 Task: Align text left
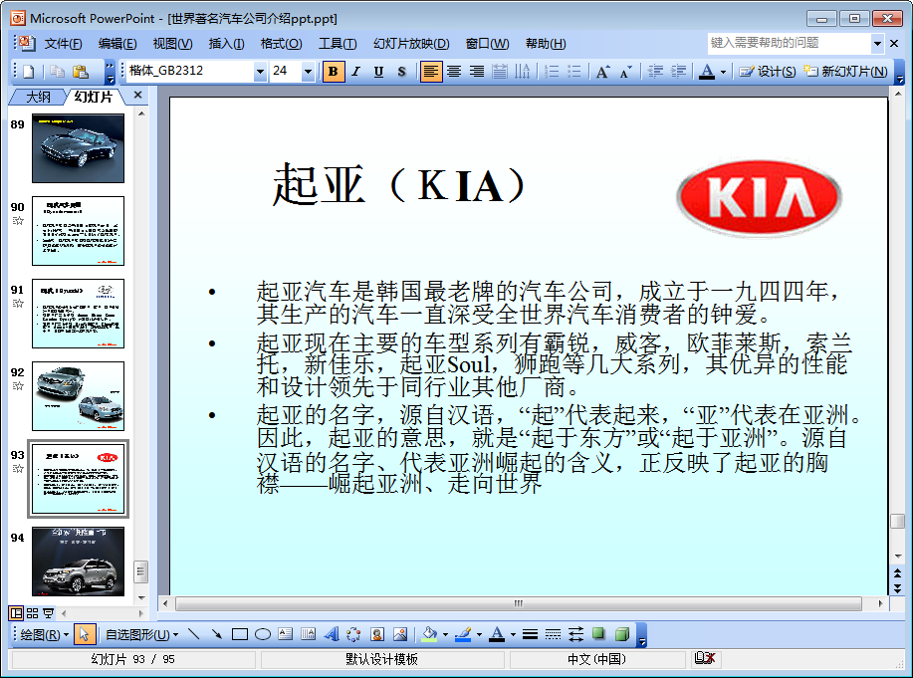(x=431, y=71)
